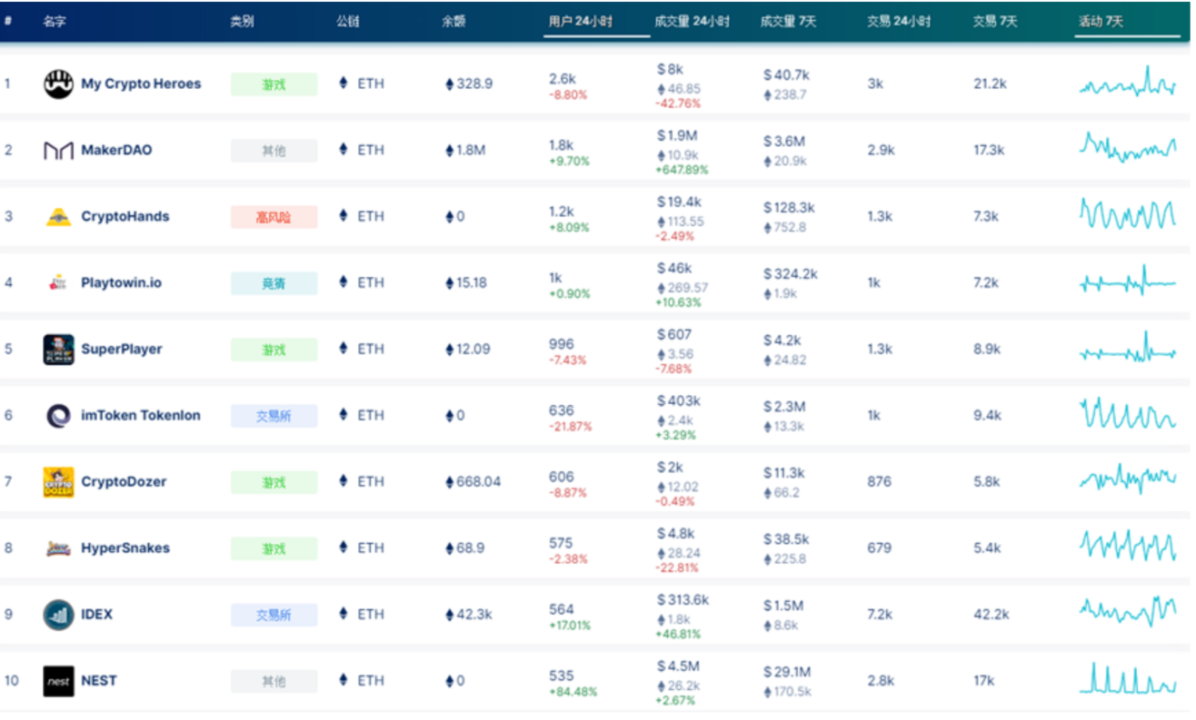
Task: Open the HyperSnakes dapp link
Action: 125,547
